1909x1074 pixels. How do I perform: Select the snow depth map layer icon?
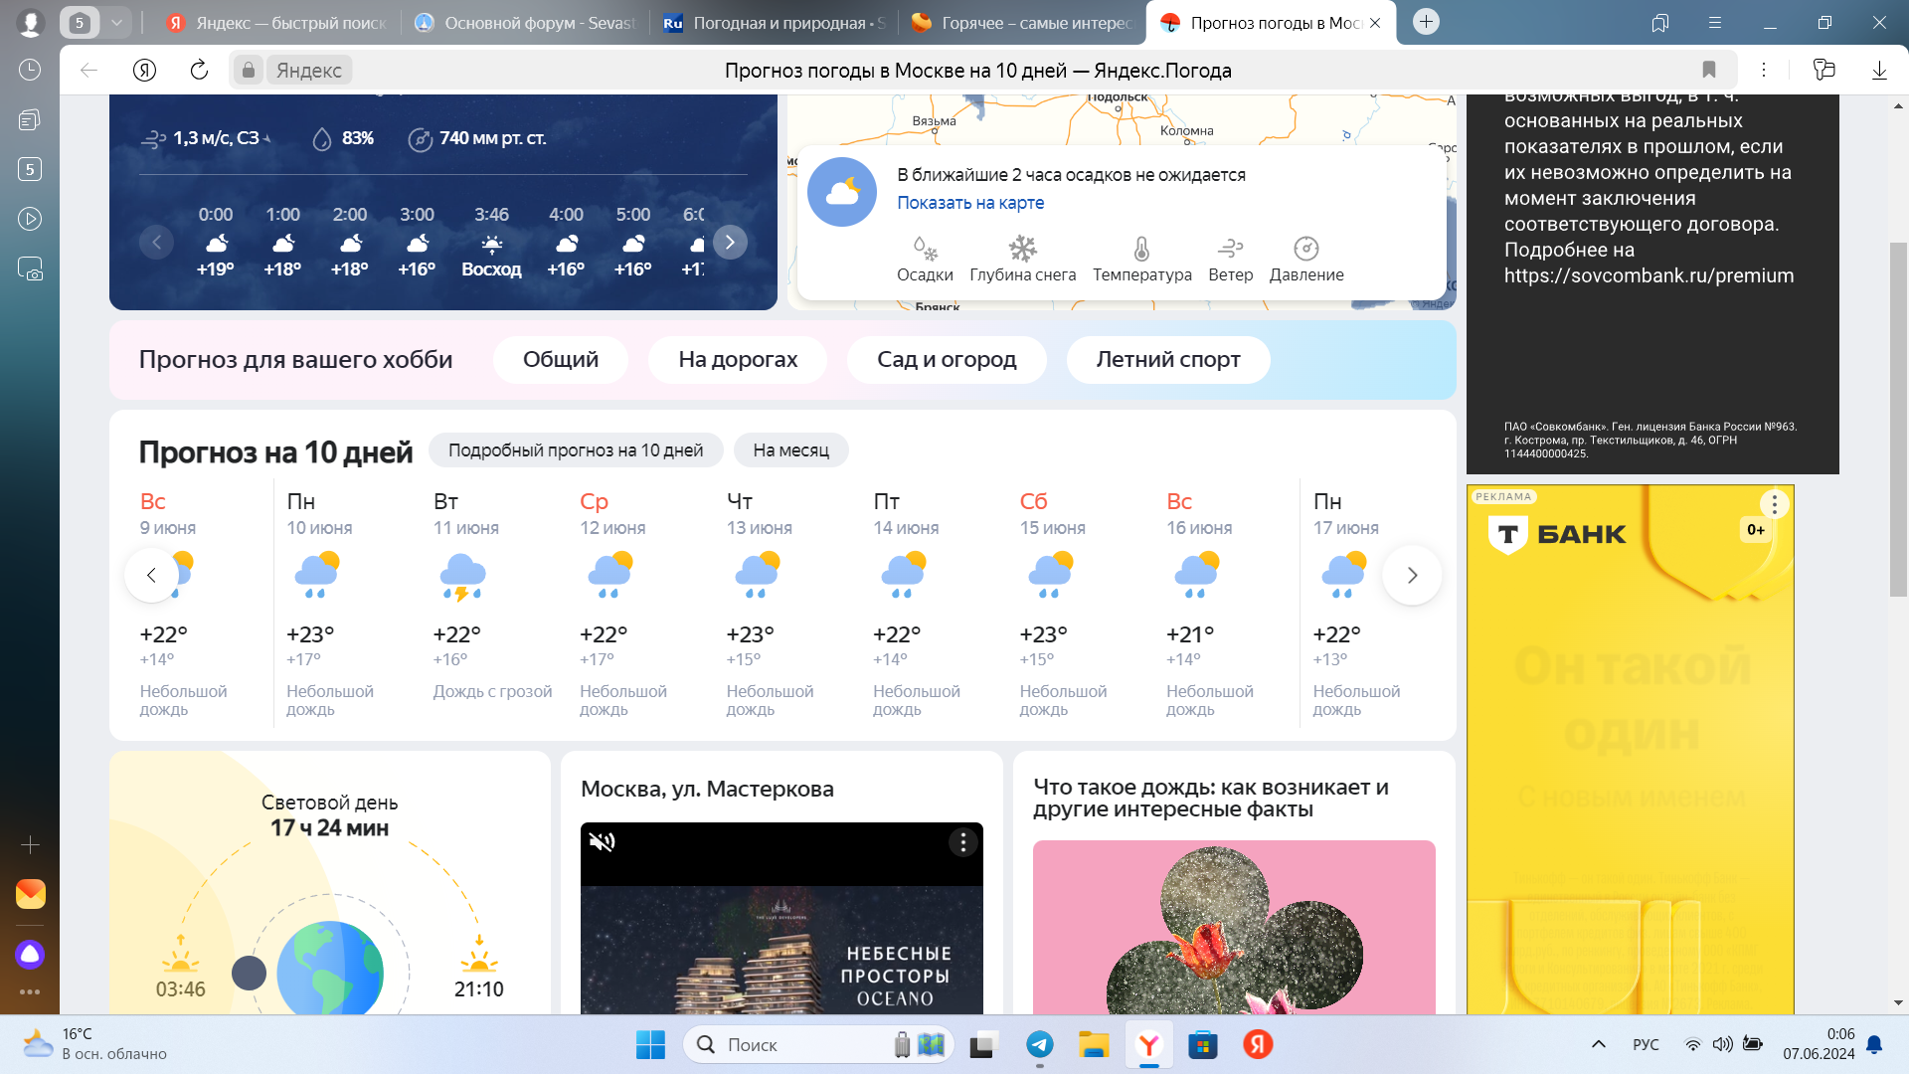[x=1022, y=249]
